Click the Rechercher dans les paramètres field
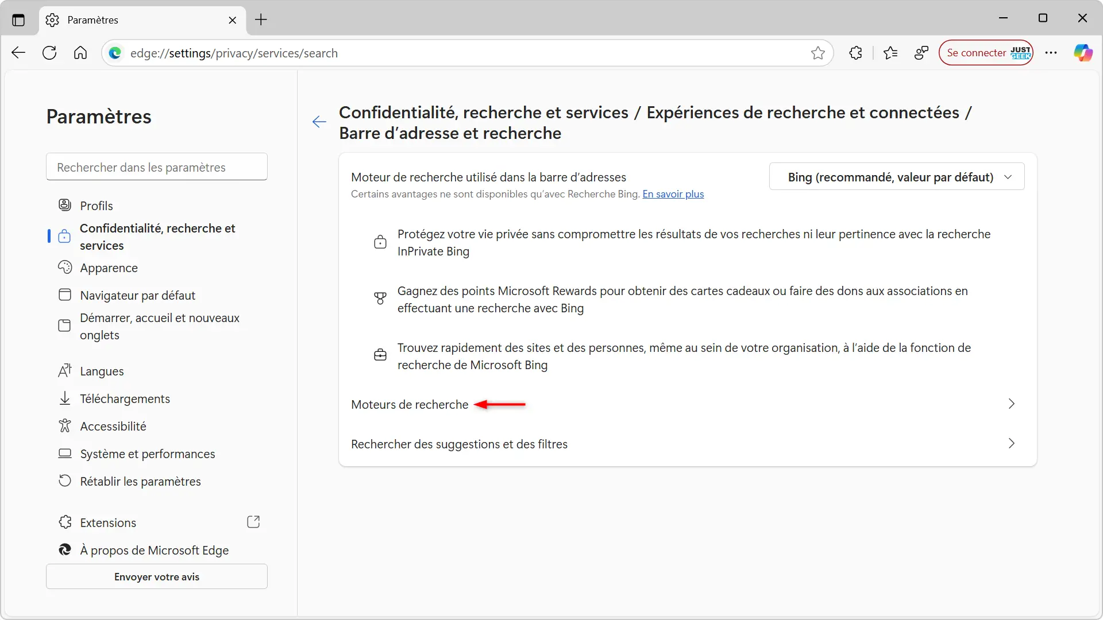This screenshot has height=620, width=1103. point(157,167)
